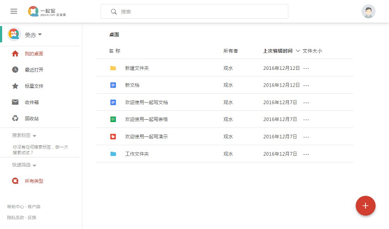The image size is (389, 229).
Task: Click the green spreadsheet icon for 欢迎使用一起写表格
Action: click(113, 119)
